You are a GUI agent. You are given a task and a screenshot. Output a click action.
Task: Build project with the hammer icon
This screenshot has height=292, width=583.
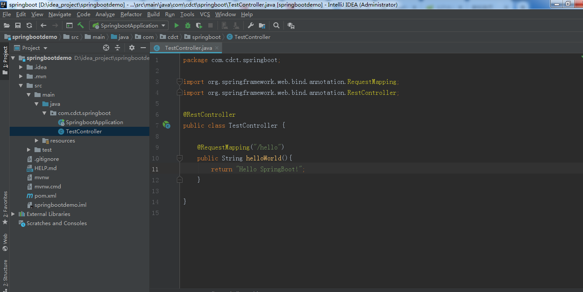81,25
